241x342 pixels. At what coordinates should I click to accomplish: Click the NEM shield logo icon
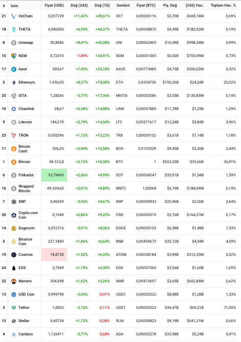[14, 56]
